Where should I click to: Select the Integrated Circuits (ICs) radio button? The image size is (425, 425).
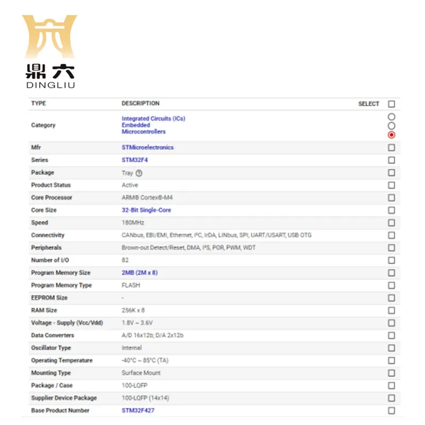(391, 117)
